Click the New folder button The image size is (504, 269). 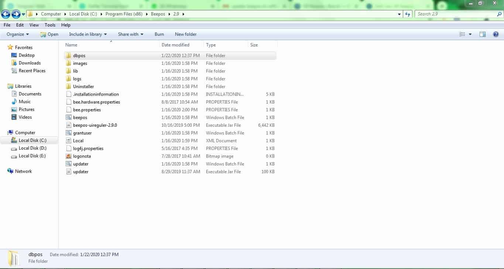[186, 34]
